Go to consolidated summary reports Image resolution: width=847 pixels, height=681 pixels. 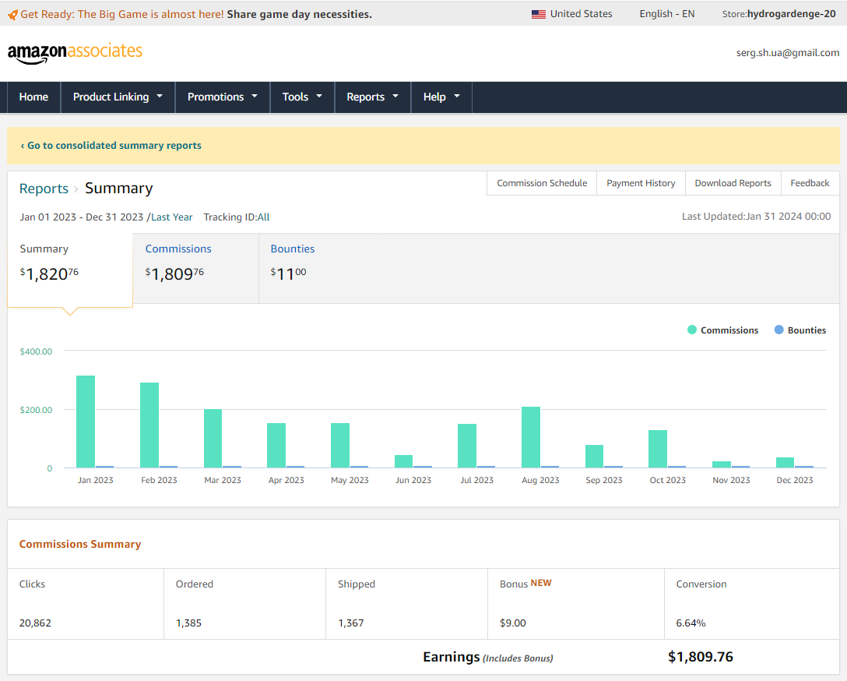[x=111, y=146]
